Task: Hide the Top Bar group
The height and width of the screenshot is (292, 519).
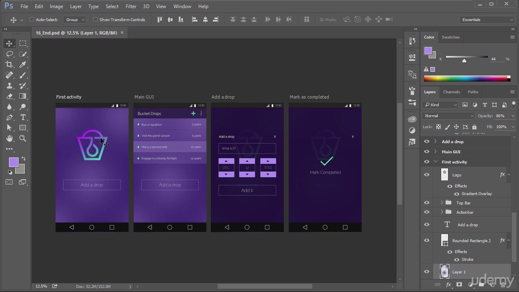Action: pos(427,203)
